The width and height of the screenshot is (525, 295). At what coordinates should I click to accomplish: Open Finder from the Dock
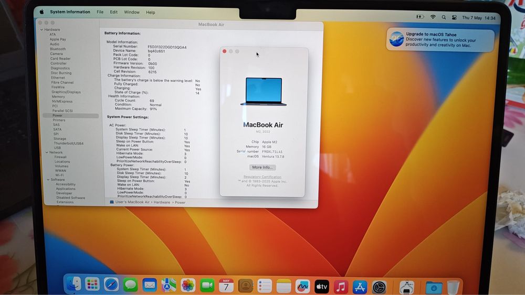[73, 285]
